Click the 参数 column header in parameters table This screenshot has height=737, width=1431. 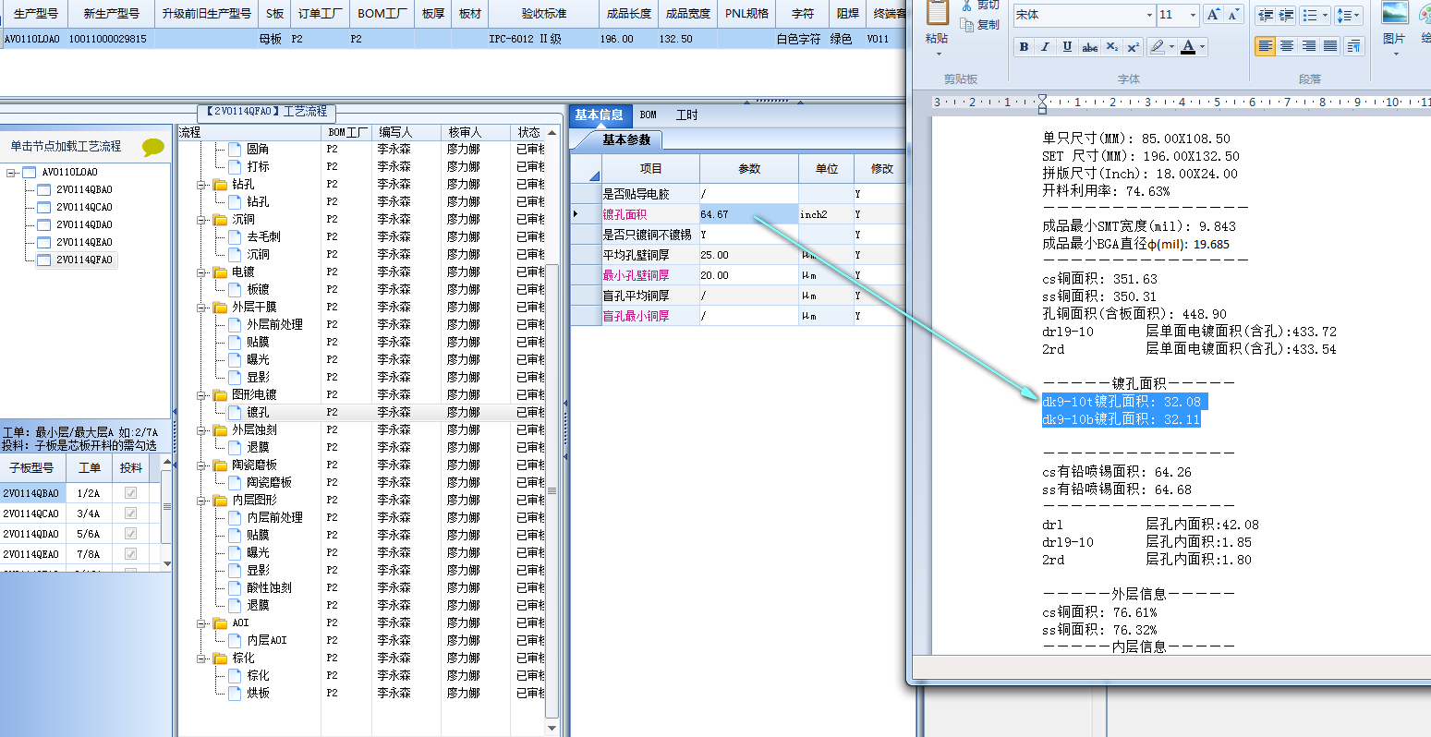point(749,169)
